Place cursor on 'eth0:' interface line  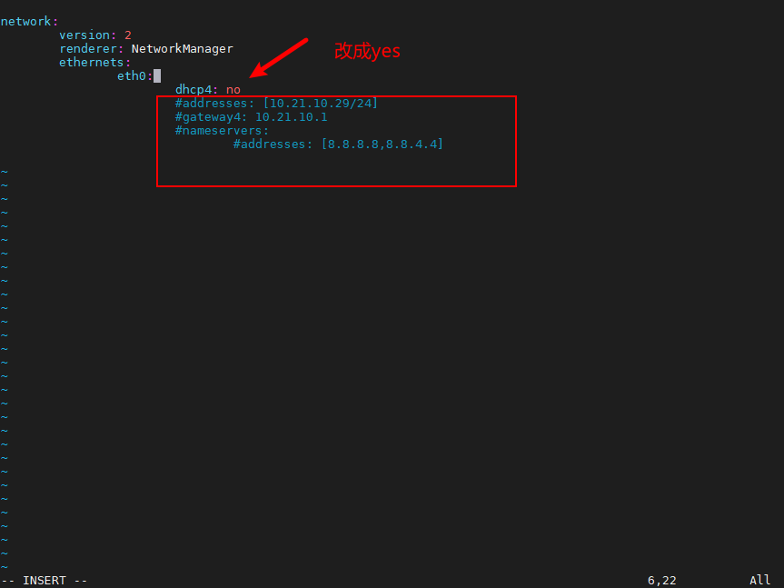coord(135,76)
